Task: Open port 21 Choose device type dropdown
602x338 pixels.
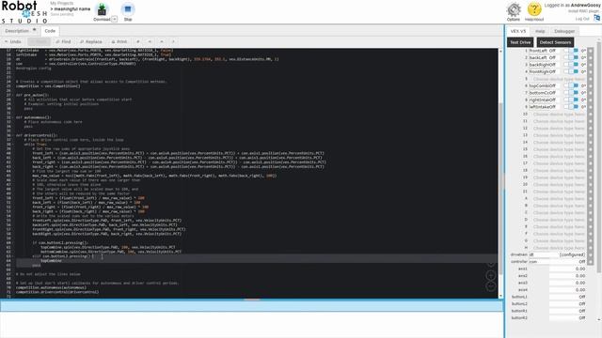Action: [x=559, y=192]
